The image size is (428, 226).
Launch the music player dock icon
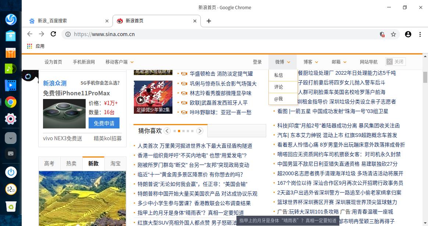point(11,69)
